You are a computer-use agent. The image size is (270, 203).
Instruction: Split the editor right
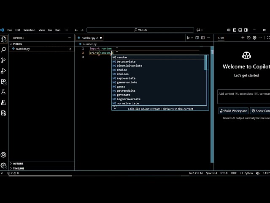tap(203, 38)
